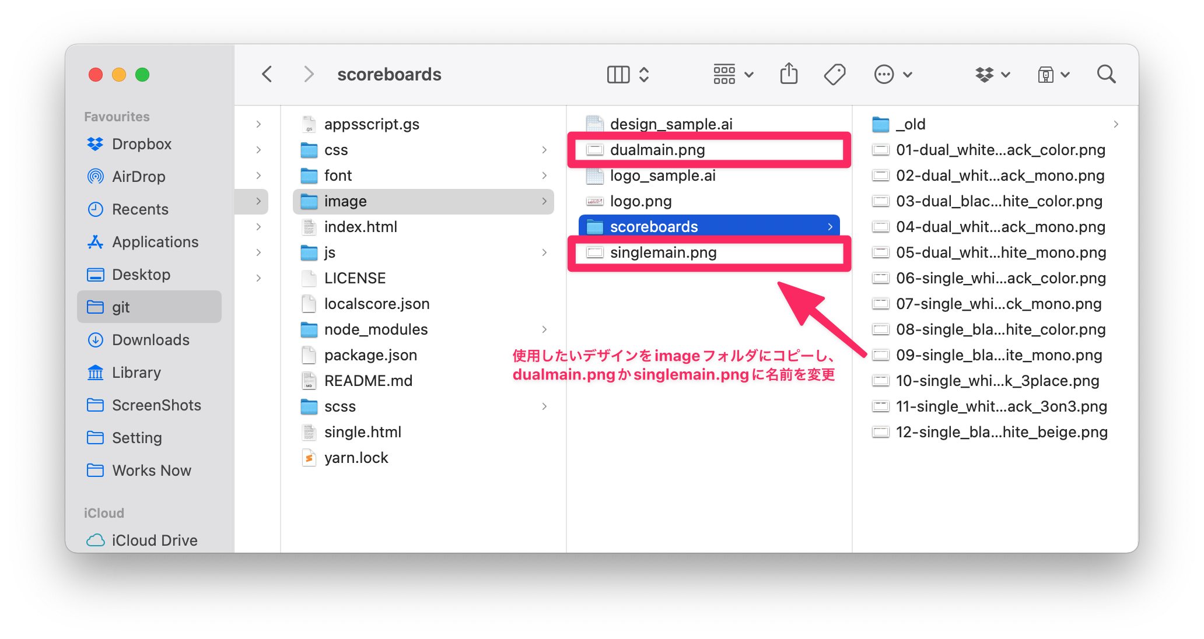
Task: Click the column view icon
Action: coord(618,74)
